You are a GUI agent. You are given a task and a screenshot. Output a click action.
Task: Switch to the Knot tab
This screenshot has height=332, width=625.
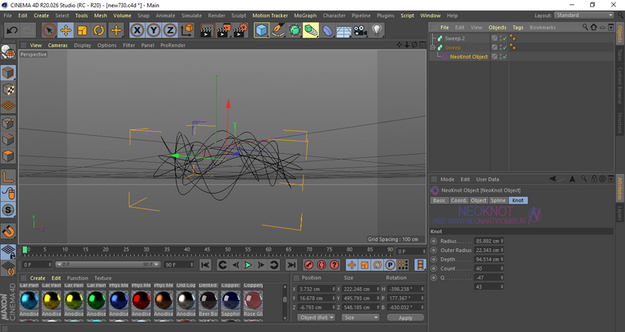(518, 200)
